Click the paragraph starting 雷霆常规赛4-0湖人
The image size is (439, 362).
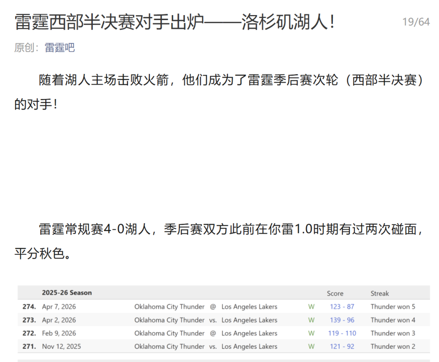tap(219, 241)
